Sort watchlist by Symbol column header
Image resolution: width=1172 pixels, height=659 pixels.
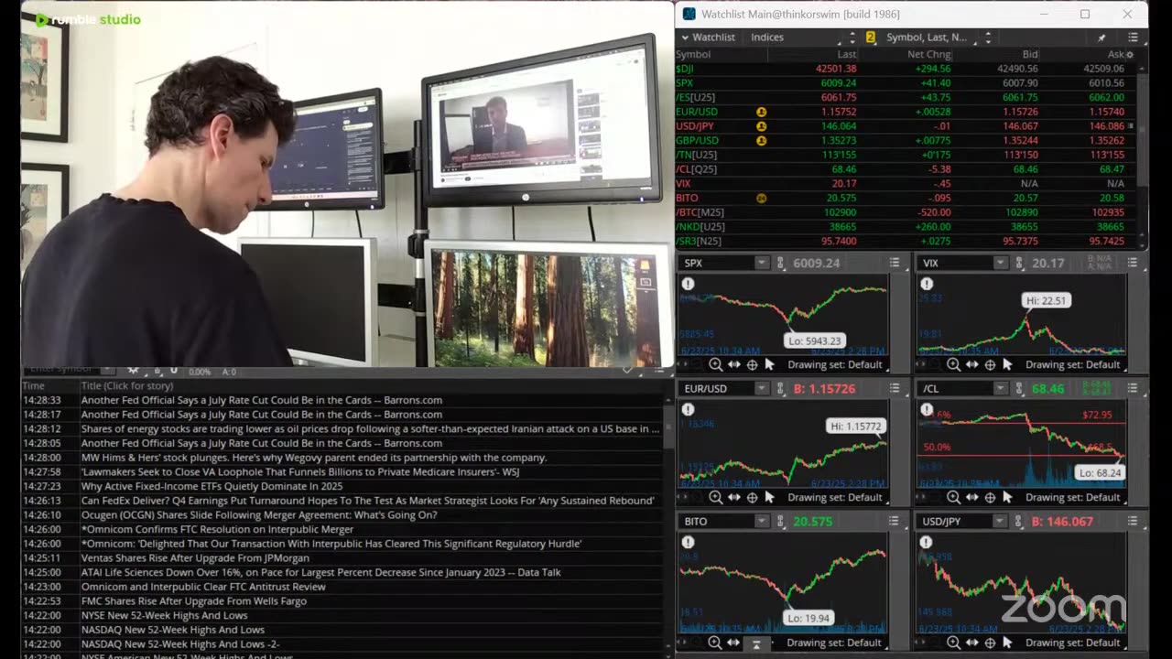(693, 54)
